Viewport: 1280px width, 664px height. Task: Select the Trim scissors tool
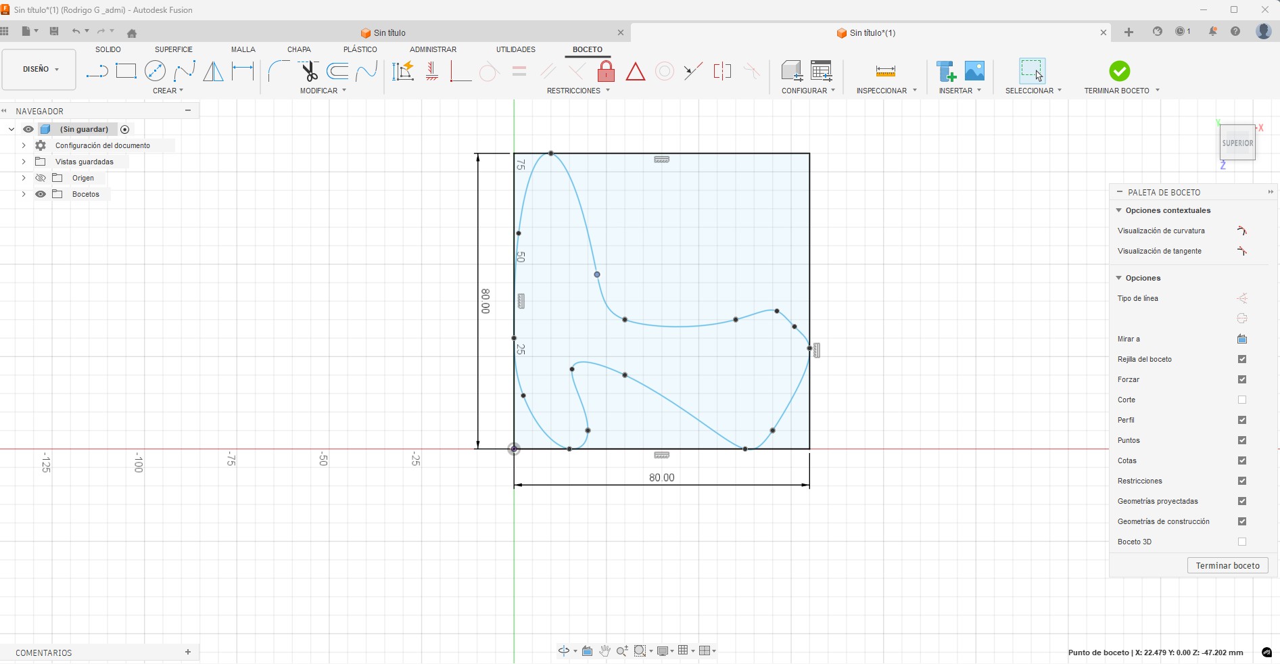pyautogui.click(x=309, y=71)
